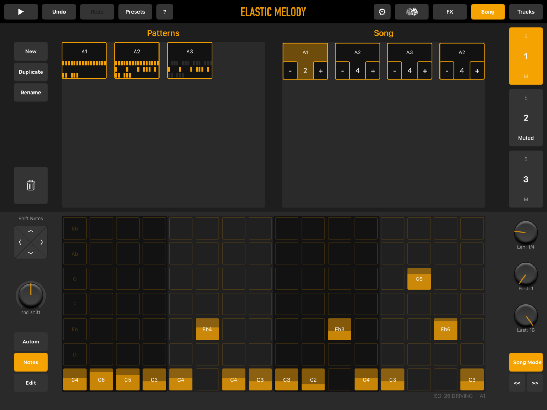Click the Autom mode button
The width and height of the screenshot is (547, 410).
click(x=31, y=342)
